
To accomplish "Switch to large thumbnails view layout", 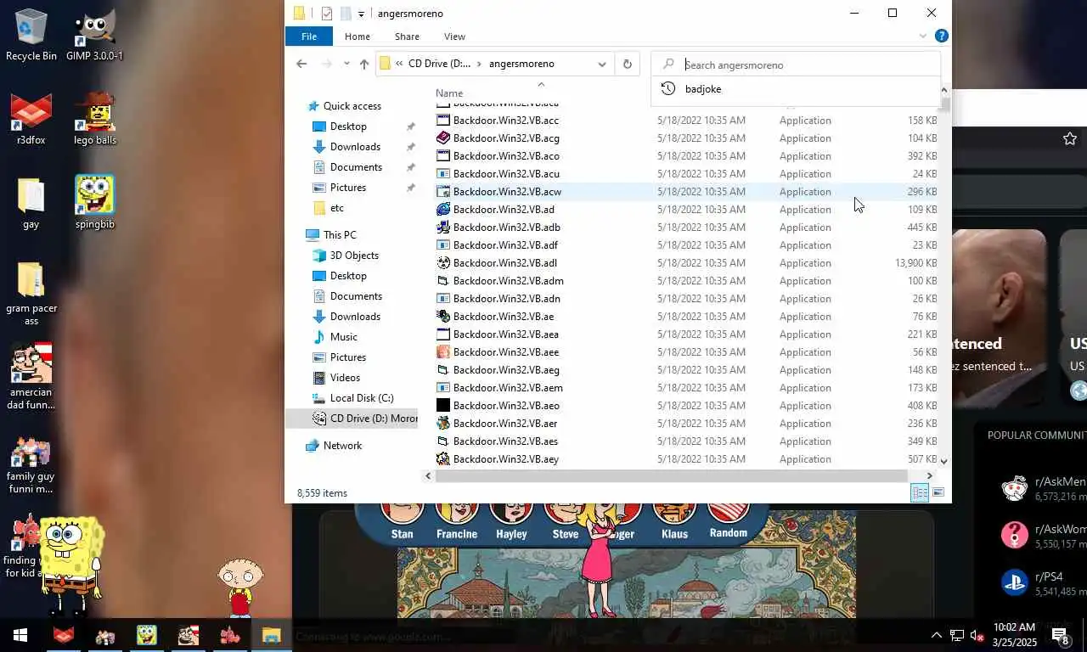I will pyautogui.click(x=938, y=492).
